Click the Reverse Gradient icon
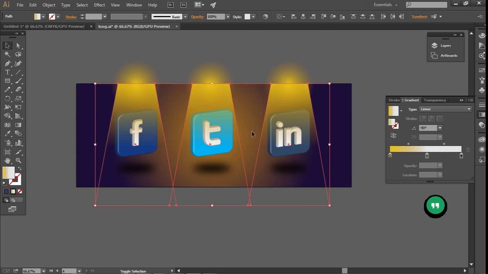The height and width of the screenshot is (274, 488). pyautogui.click(x=393, y=136)
